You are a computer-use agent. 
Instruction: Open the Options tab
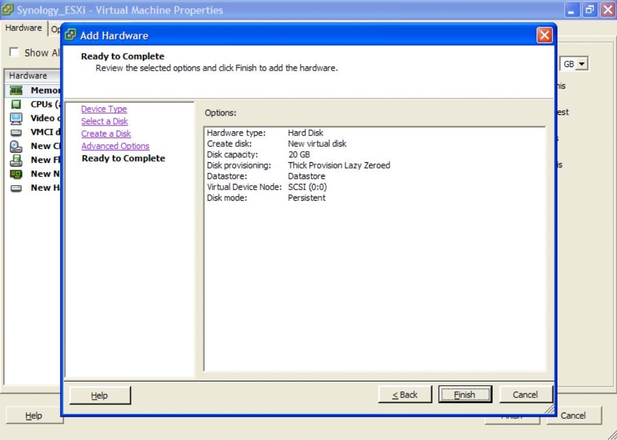[55, 29]
